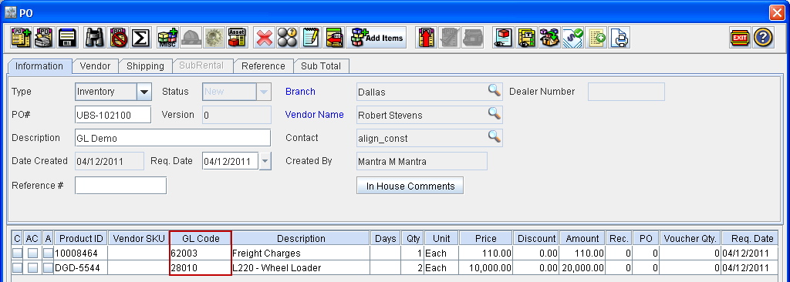Click the Dealer Number field

pos(626,92)
